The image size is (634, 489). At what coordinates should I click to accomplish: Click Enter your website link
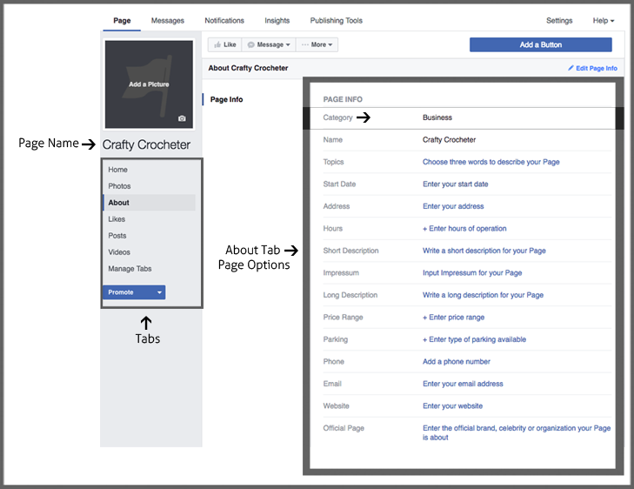pyautogui.click(x=452, y=406)
